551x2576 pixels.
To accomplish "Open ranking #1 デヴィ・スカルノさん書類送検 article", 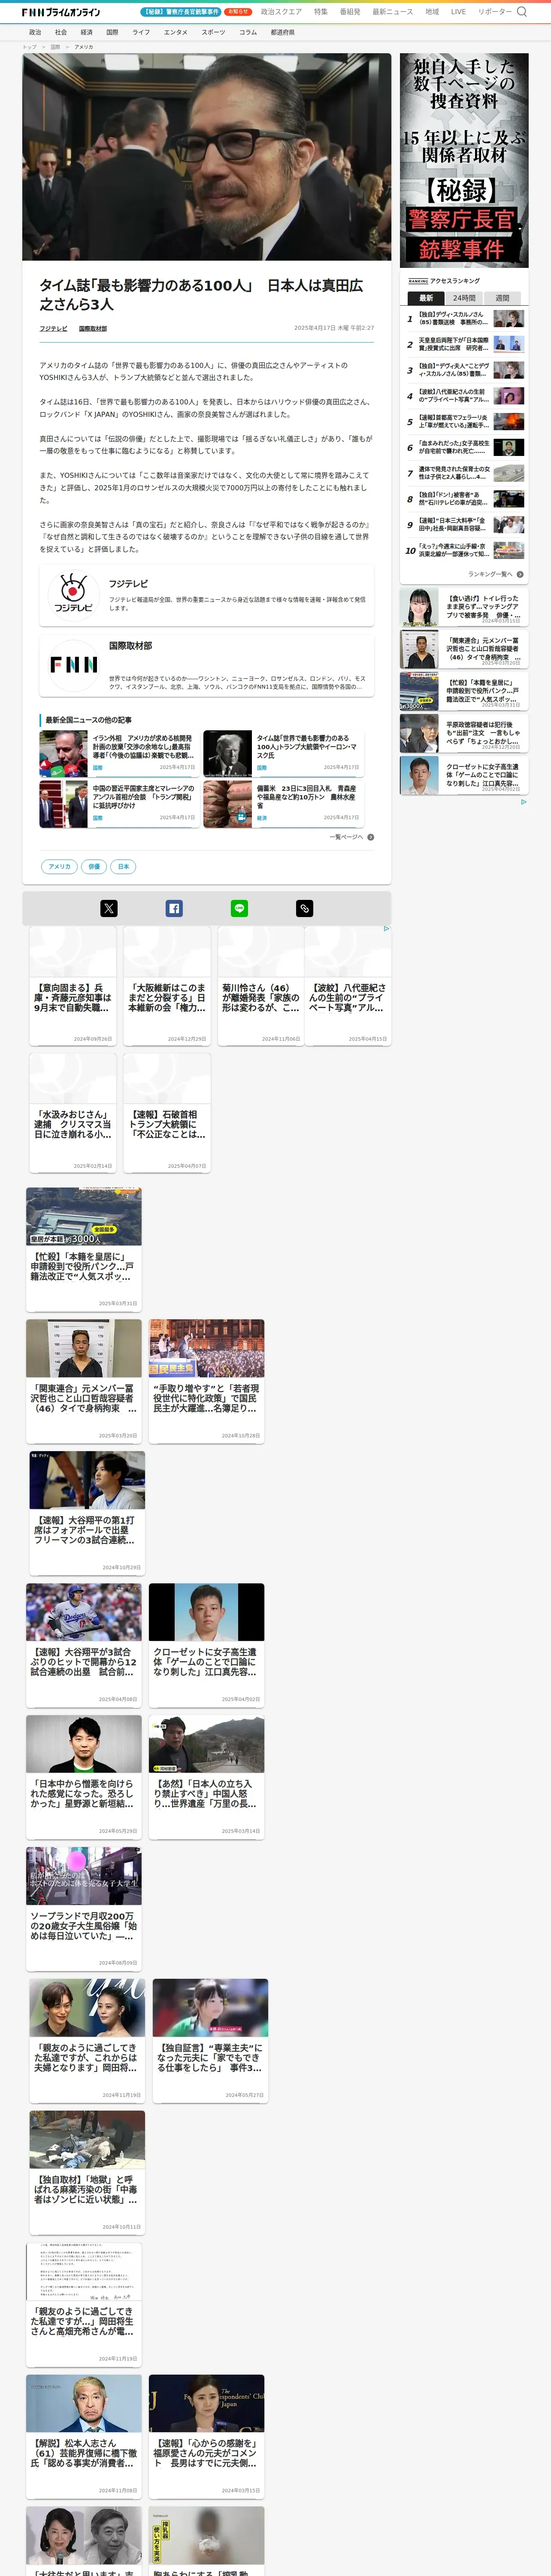I will [464, 318].
